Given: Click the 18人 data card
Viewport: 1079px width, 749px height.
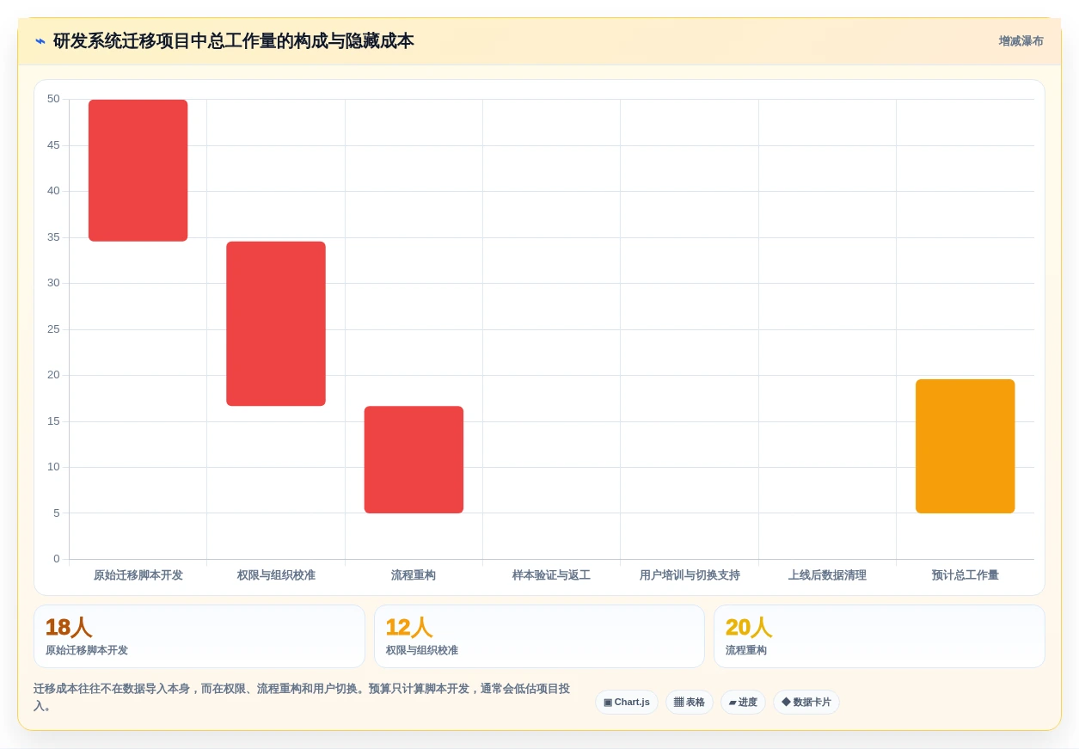Looking at the screenshot, I should pyautogui.click(x=199, y=636).
